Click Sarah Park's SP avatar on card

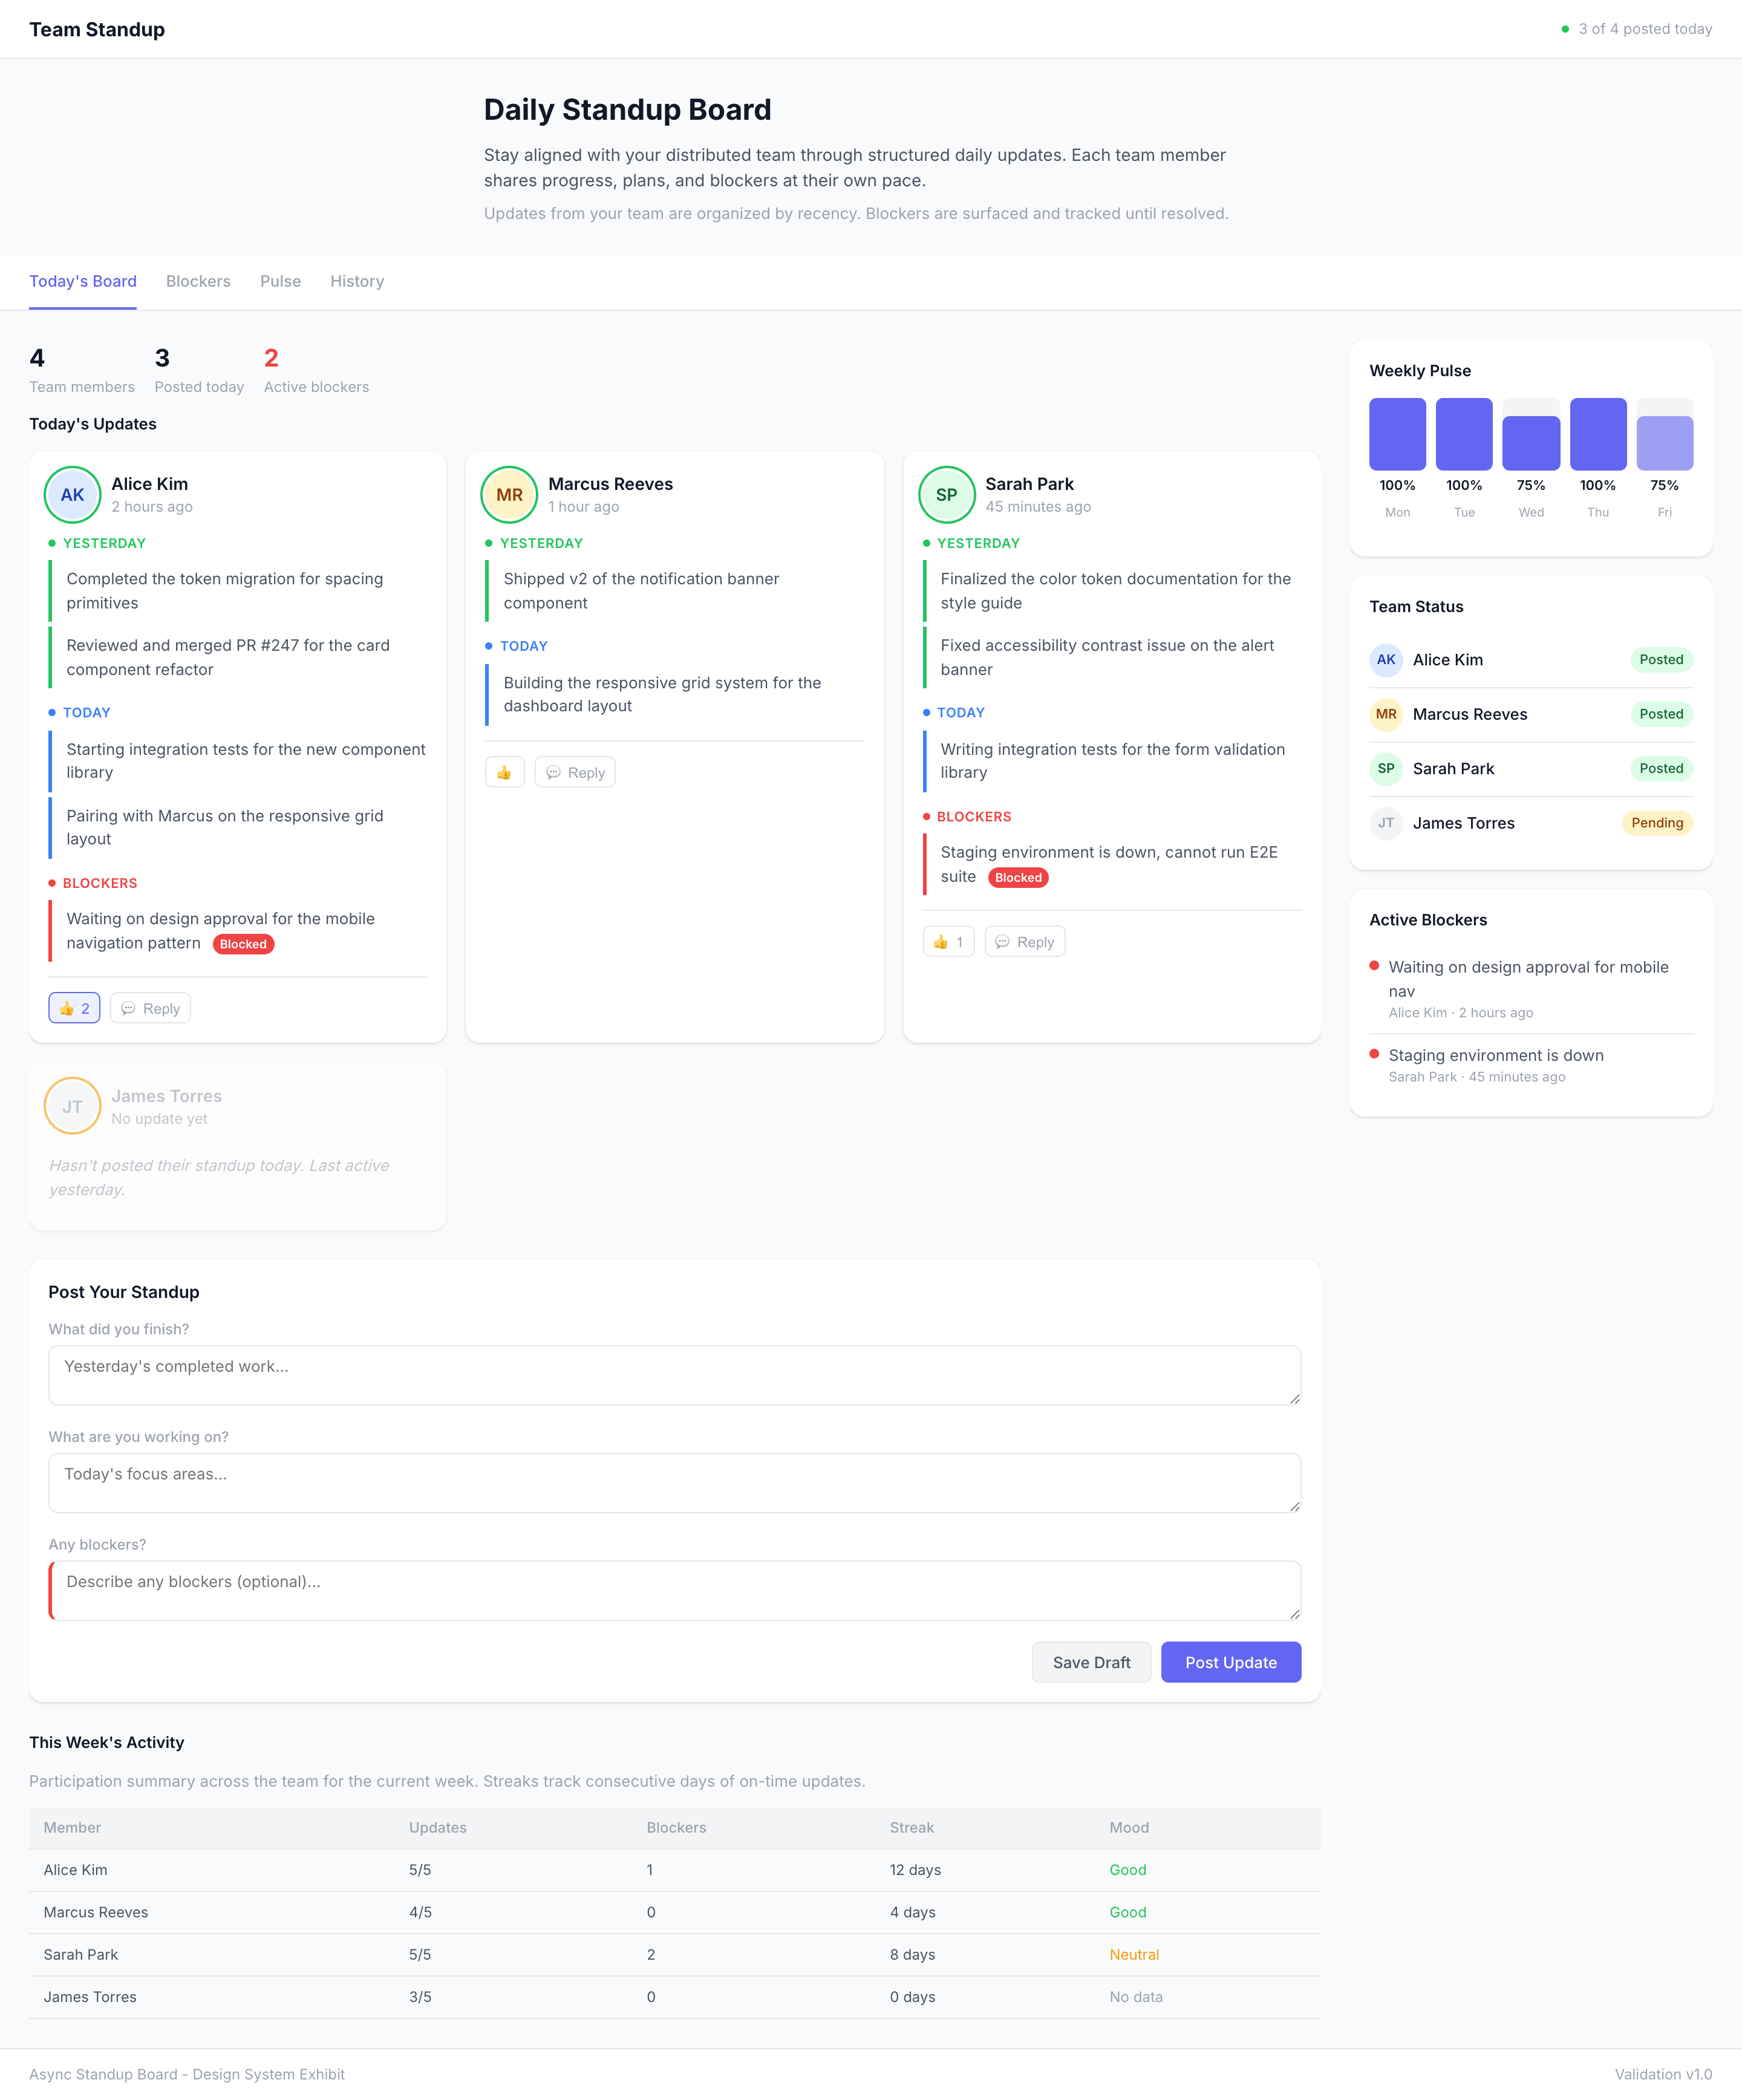pos(946,494)
